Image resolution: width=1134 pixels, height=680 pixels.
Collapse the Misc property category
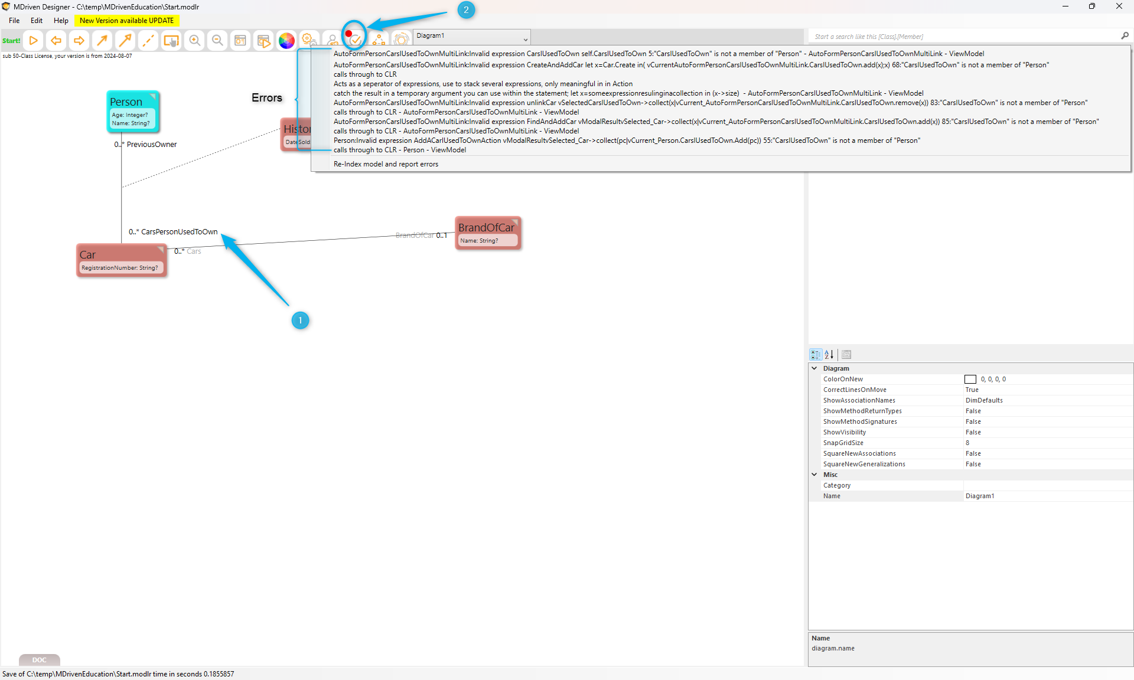click(814, 475)
